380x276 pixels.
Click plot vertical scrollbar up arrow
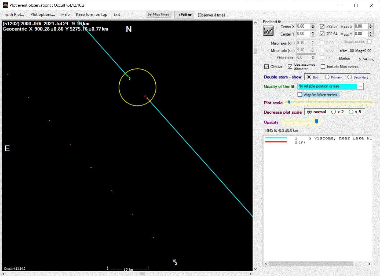(255, 23)
